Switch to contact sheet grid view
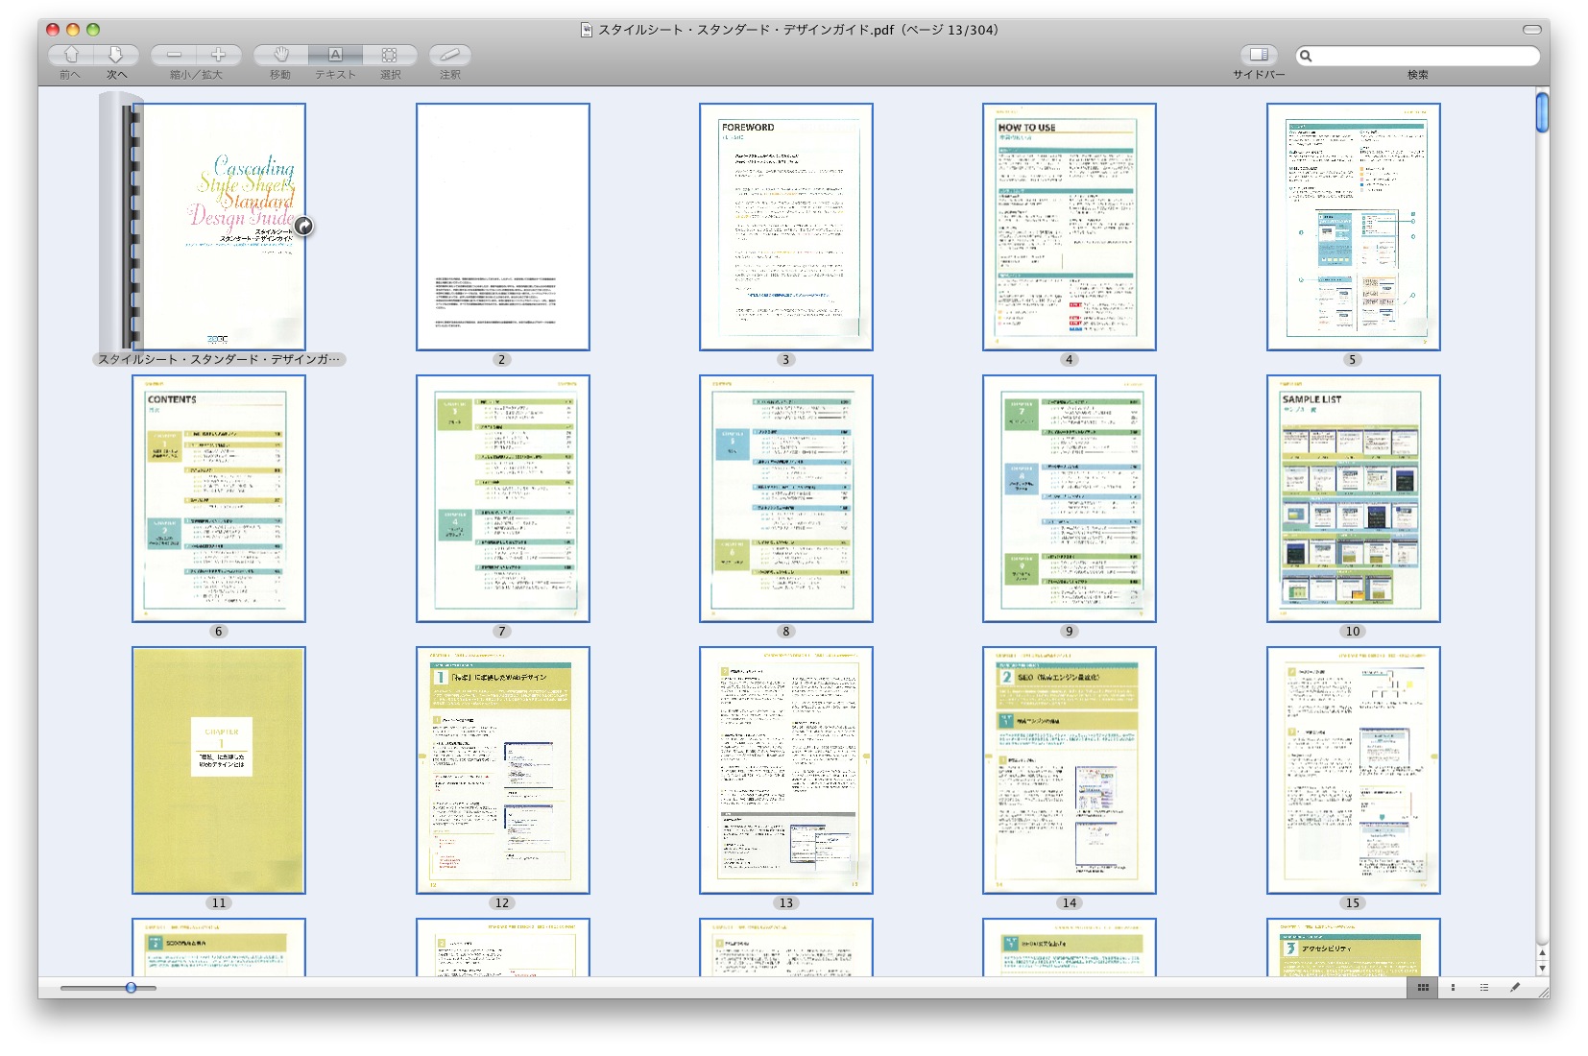The width and height of the screenshot is (1588, 1056). (1423, 987)
